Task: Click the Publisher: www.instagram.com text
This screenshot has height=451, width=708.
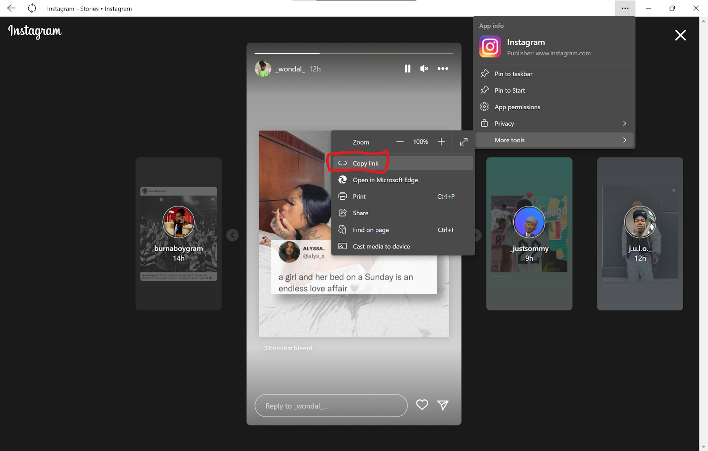Action: (549, 53)
